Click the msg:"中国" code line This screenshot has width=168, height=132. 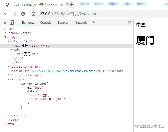[x=40, y=95]
